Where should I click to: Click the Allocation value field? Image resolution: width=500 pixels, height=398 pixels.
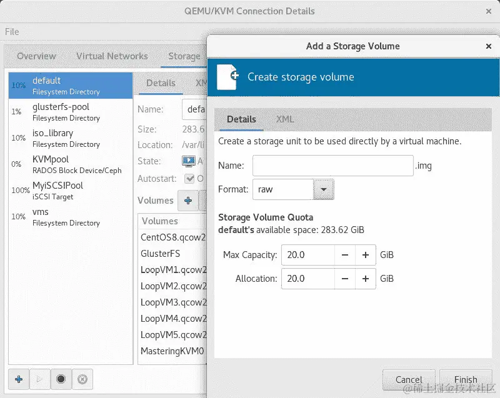tap(308, 279)
